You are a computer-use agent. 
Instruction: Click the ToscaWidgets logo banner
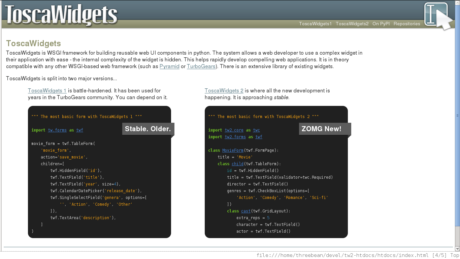pyautogui.click(x=61, y=15)
